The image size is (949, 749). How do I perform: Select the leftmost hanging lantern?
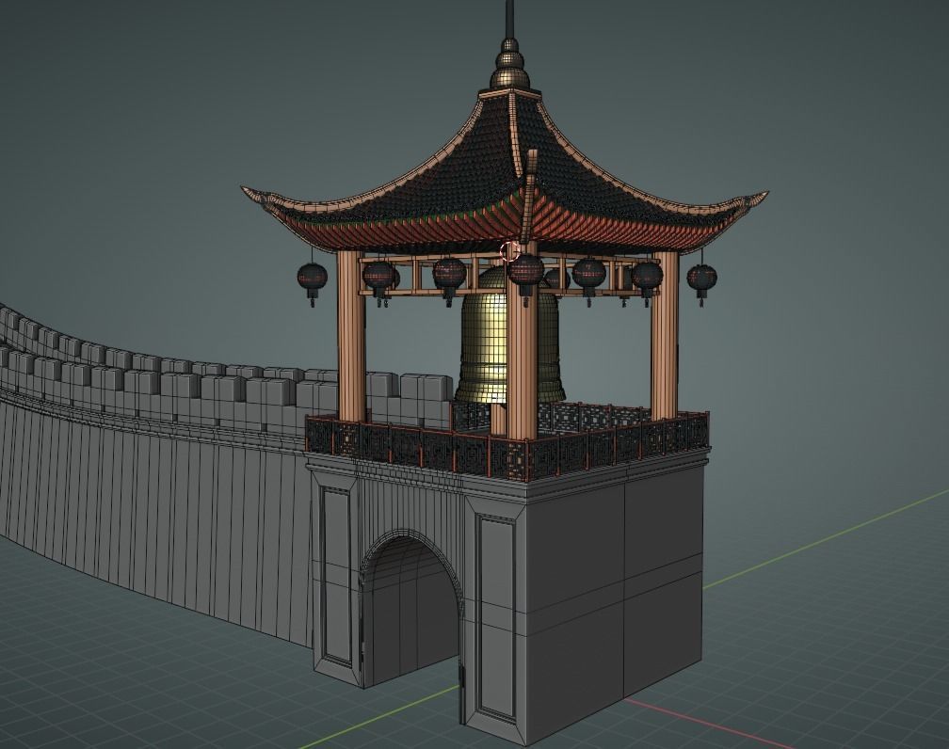pos(313,278)
